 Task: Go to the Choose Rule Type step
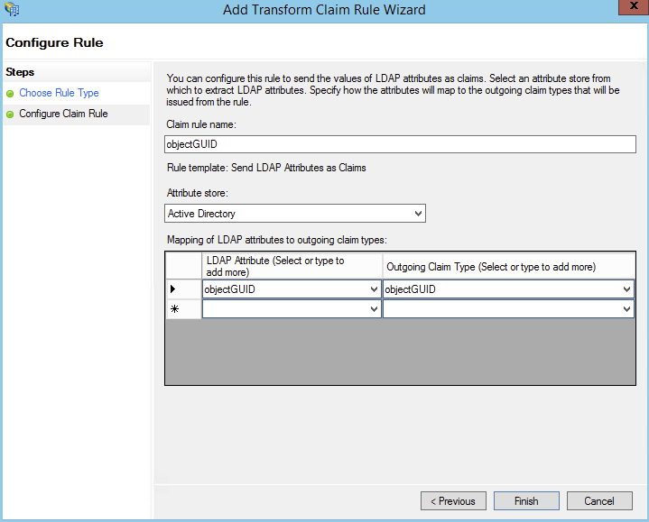click(x=59, y=93)
